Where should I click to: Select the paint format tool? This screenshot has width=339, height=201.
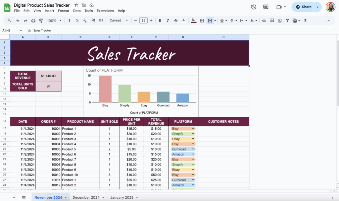click(40, 21)
